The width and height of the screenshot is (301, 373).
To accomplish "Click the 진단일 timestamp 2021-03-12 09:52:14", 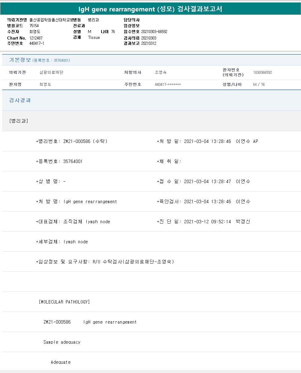I will click(x=207, y=222).
